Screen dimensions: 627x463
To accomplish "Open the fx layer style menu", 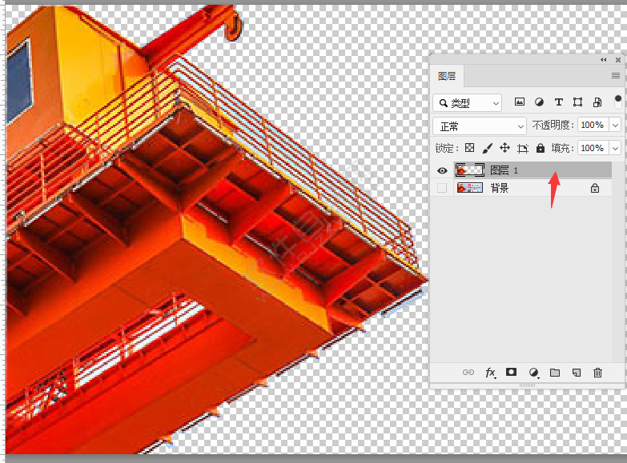I will point(490,373).
